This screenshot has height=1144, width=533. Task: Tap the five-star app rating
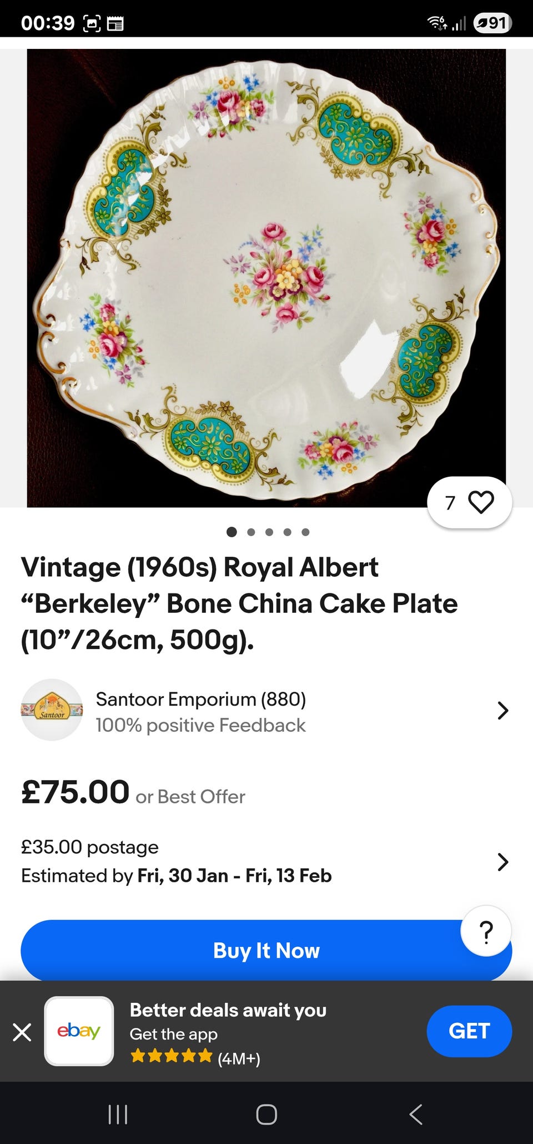[x=171, y=1056]
